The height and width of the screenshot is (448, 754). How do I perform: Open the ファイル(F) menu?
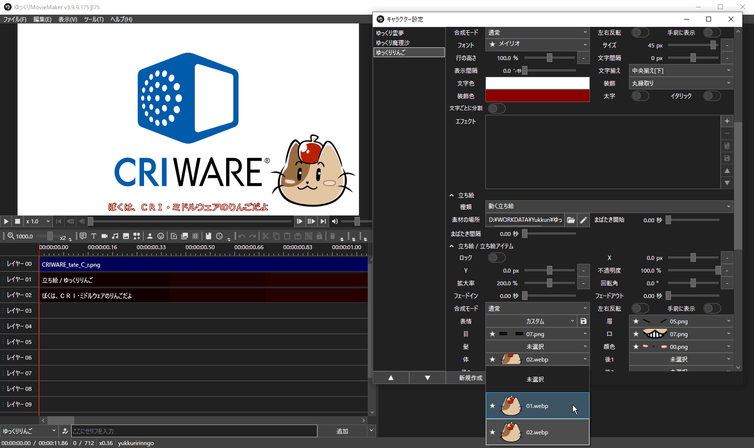(x=15, y=20)
